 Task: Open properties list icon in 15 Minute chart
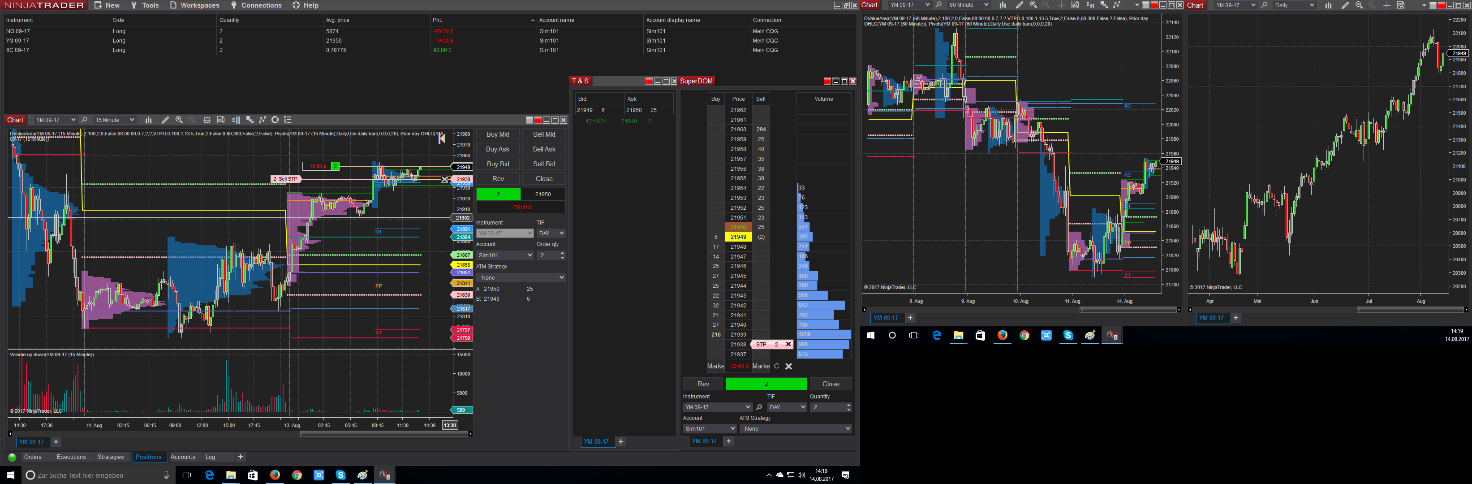288,120
